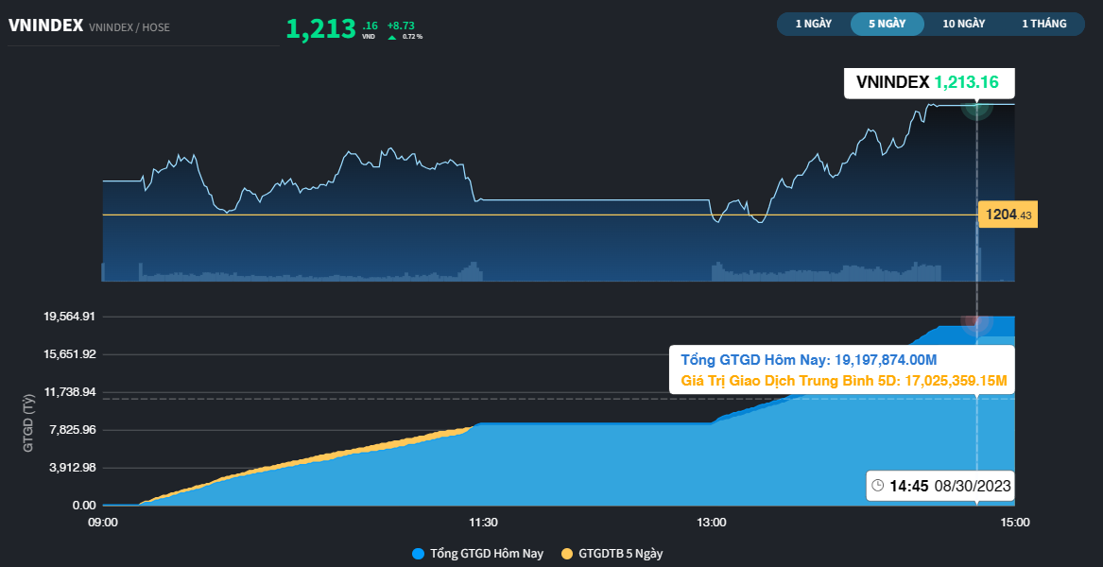
Task: Click the yellow GTGDTB 5 Ngày legend dot
Action: [567, 554]
